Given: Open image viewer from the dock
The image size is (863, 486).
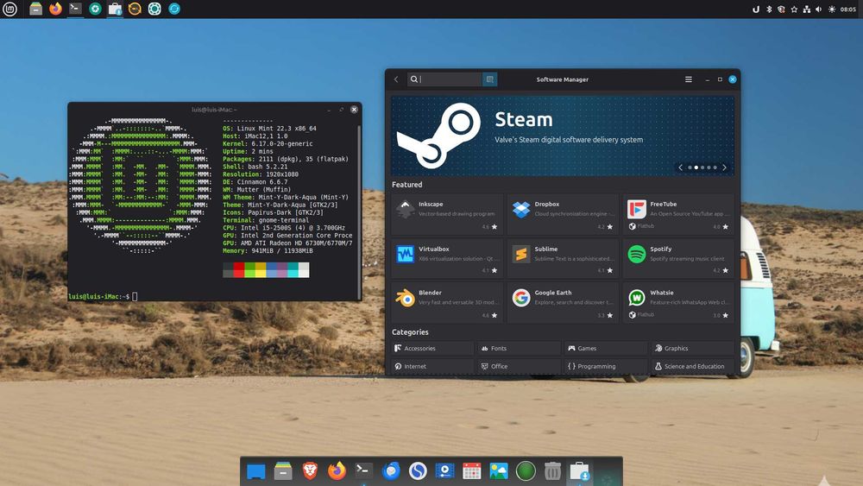Looking at the screenshot, I should click(499, 471).
